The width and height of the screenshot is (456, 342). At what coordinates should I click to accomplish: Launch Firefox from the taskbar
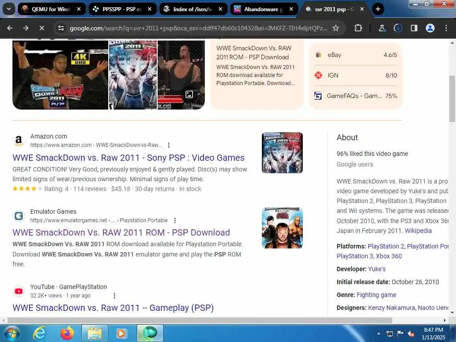67,333
